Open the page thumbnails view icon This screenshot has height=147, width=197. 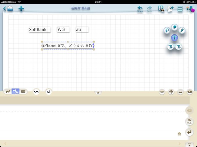click(161, 9)
